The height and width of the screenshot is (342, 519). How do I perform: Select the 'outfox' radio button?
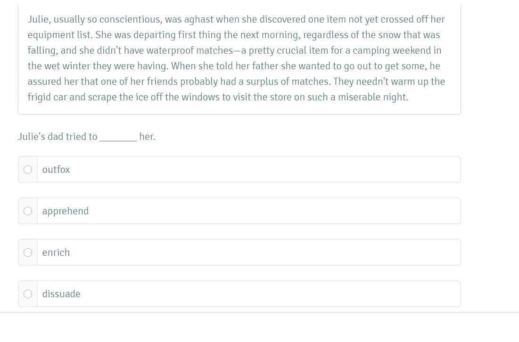point(28,170)
